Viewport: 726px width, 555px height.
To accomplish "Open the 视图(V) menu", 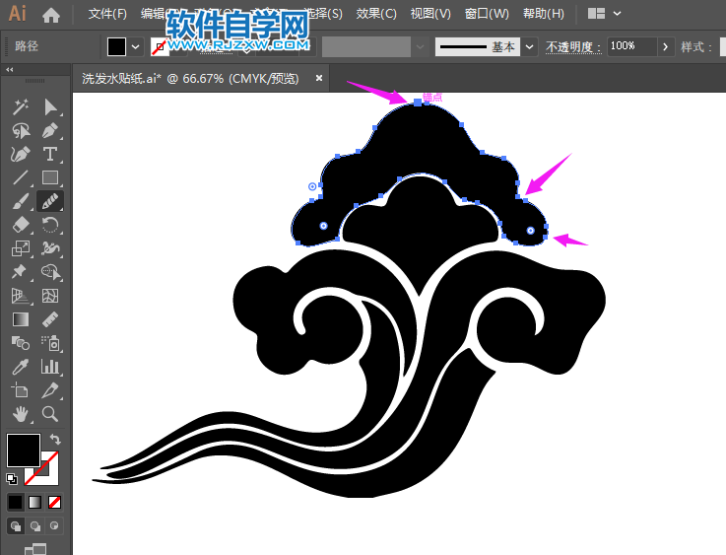I will click(x=430, y=14).
